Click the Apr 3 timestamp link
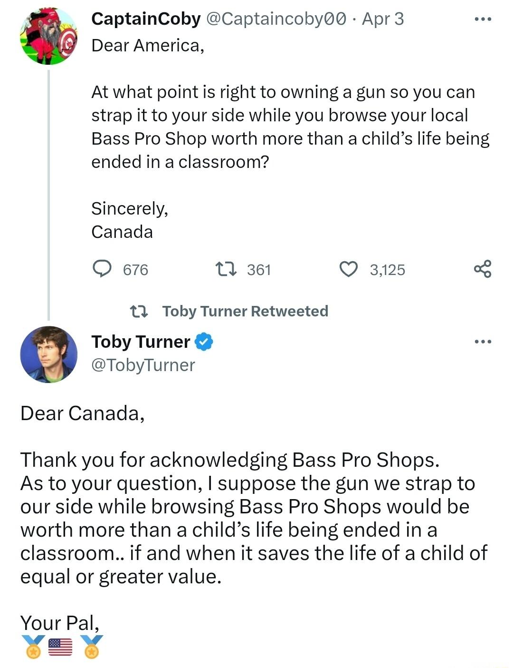 [381, 20]
